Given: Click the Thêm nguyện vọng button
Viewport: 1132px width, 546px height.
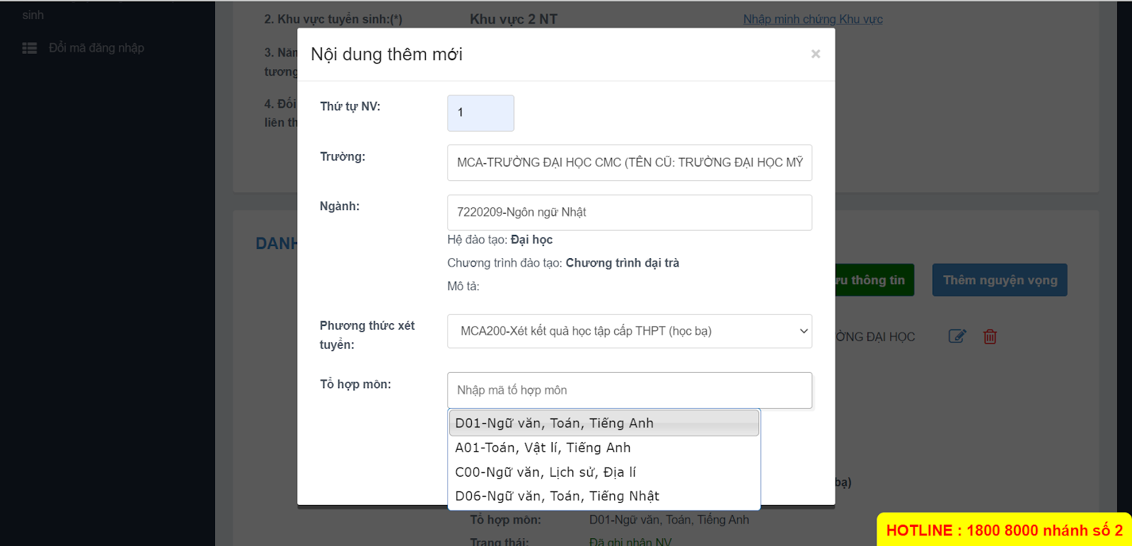Looking at the screenshot, I should (x=1000, y=280).
